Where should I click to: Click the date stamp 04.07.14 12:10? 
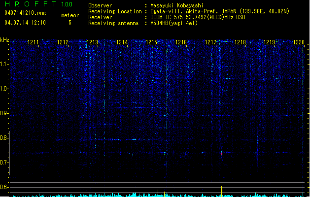pyautogui.click(x=25, y=23)
